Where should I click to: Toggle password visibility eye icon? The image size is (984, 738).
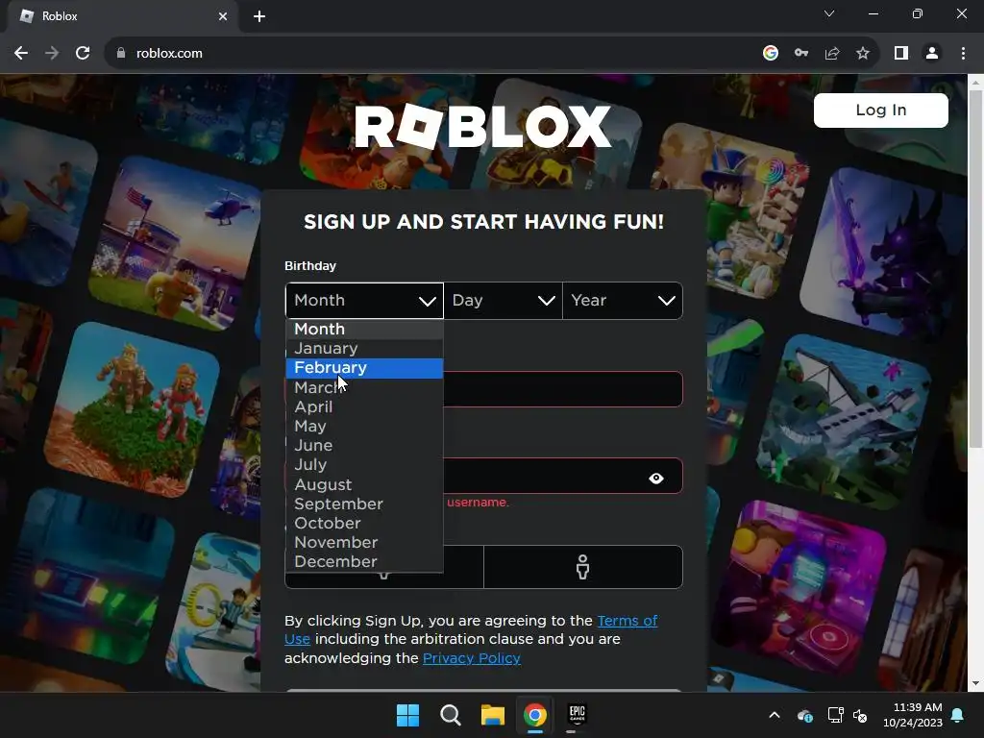click(x=656, y=479)
